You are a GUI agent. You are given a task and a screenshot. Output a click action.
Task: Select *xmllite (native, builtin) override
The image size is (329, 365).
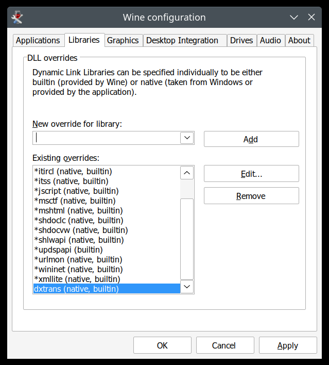coord(107,279)
